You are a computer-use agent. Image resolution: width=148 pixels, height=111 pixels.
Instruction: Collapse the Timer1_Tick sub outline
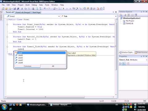(x=7, y=47)
